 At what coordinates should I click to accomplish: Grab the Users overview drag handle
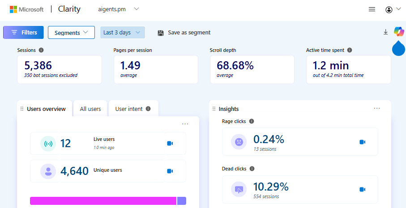(x=22, y=109)
